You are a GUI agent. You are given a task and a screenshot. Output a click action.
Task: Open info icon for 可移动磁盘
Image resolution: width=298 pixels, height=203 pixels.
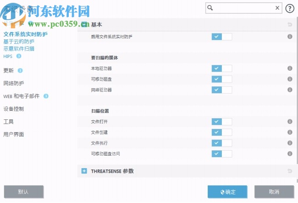click(290, 79)
